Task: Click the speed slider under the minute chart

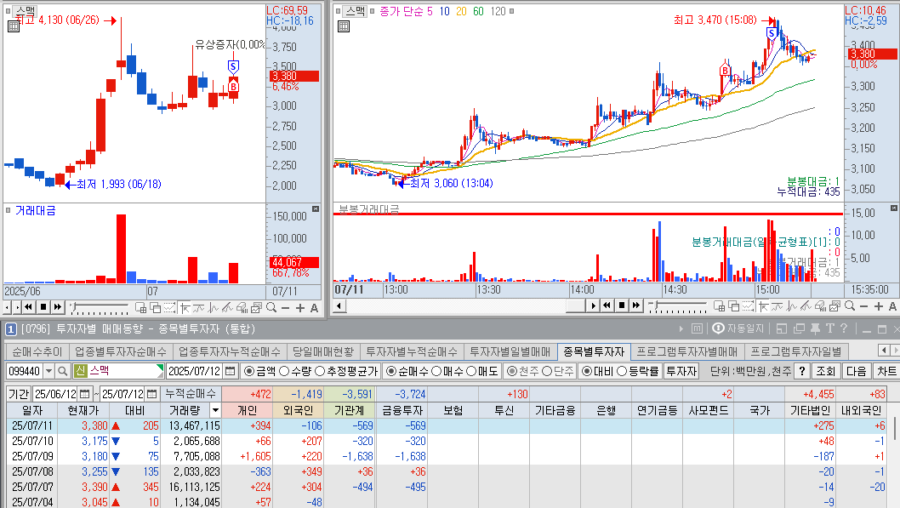Action: tap(677, 307)
